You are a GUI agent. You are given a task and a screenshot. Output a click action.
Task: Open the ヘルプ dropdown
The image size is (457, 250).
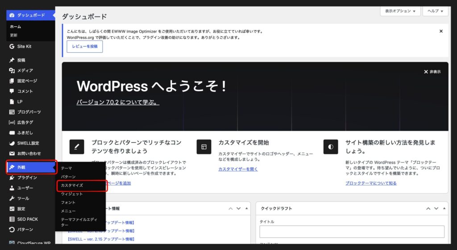coord(435,11)
